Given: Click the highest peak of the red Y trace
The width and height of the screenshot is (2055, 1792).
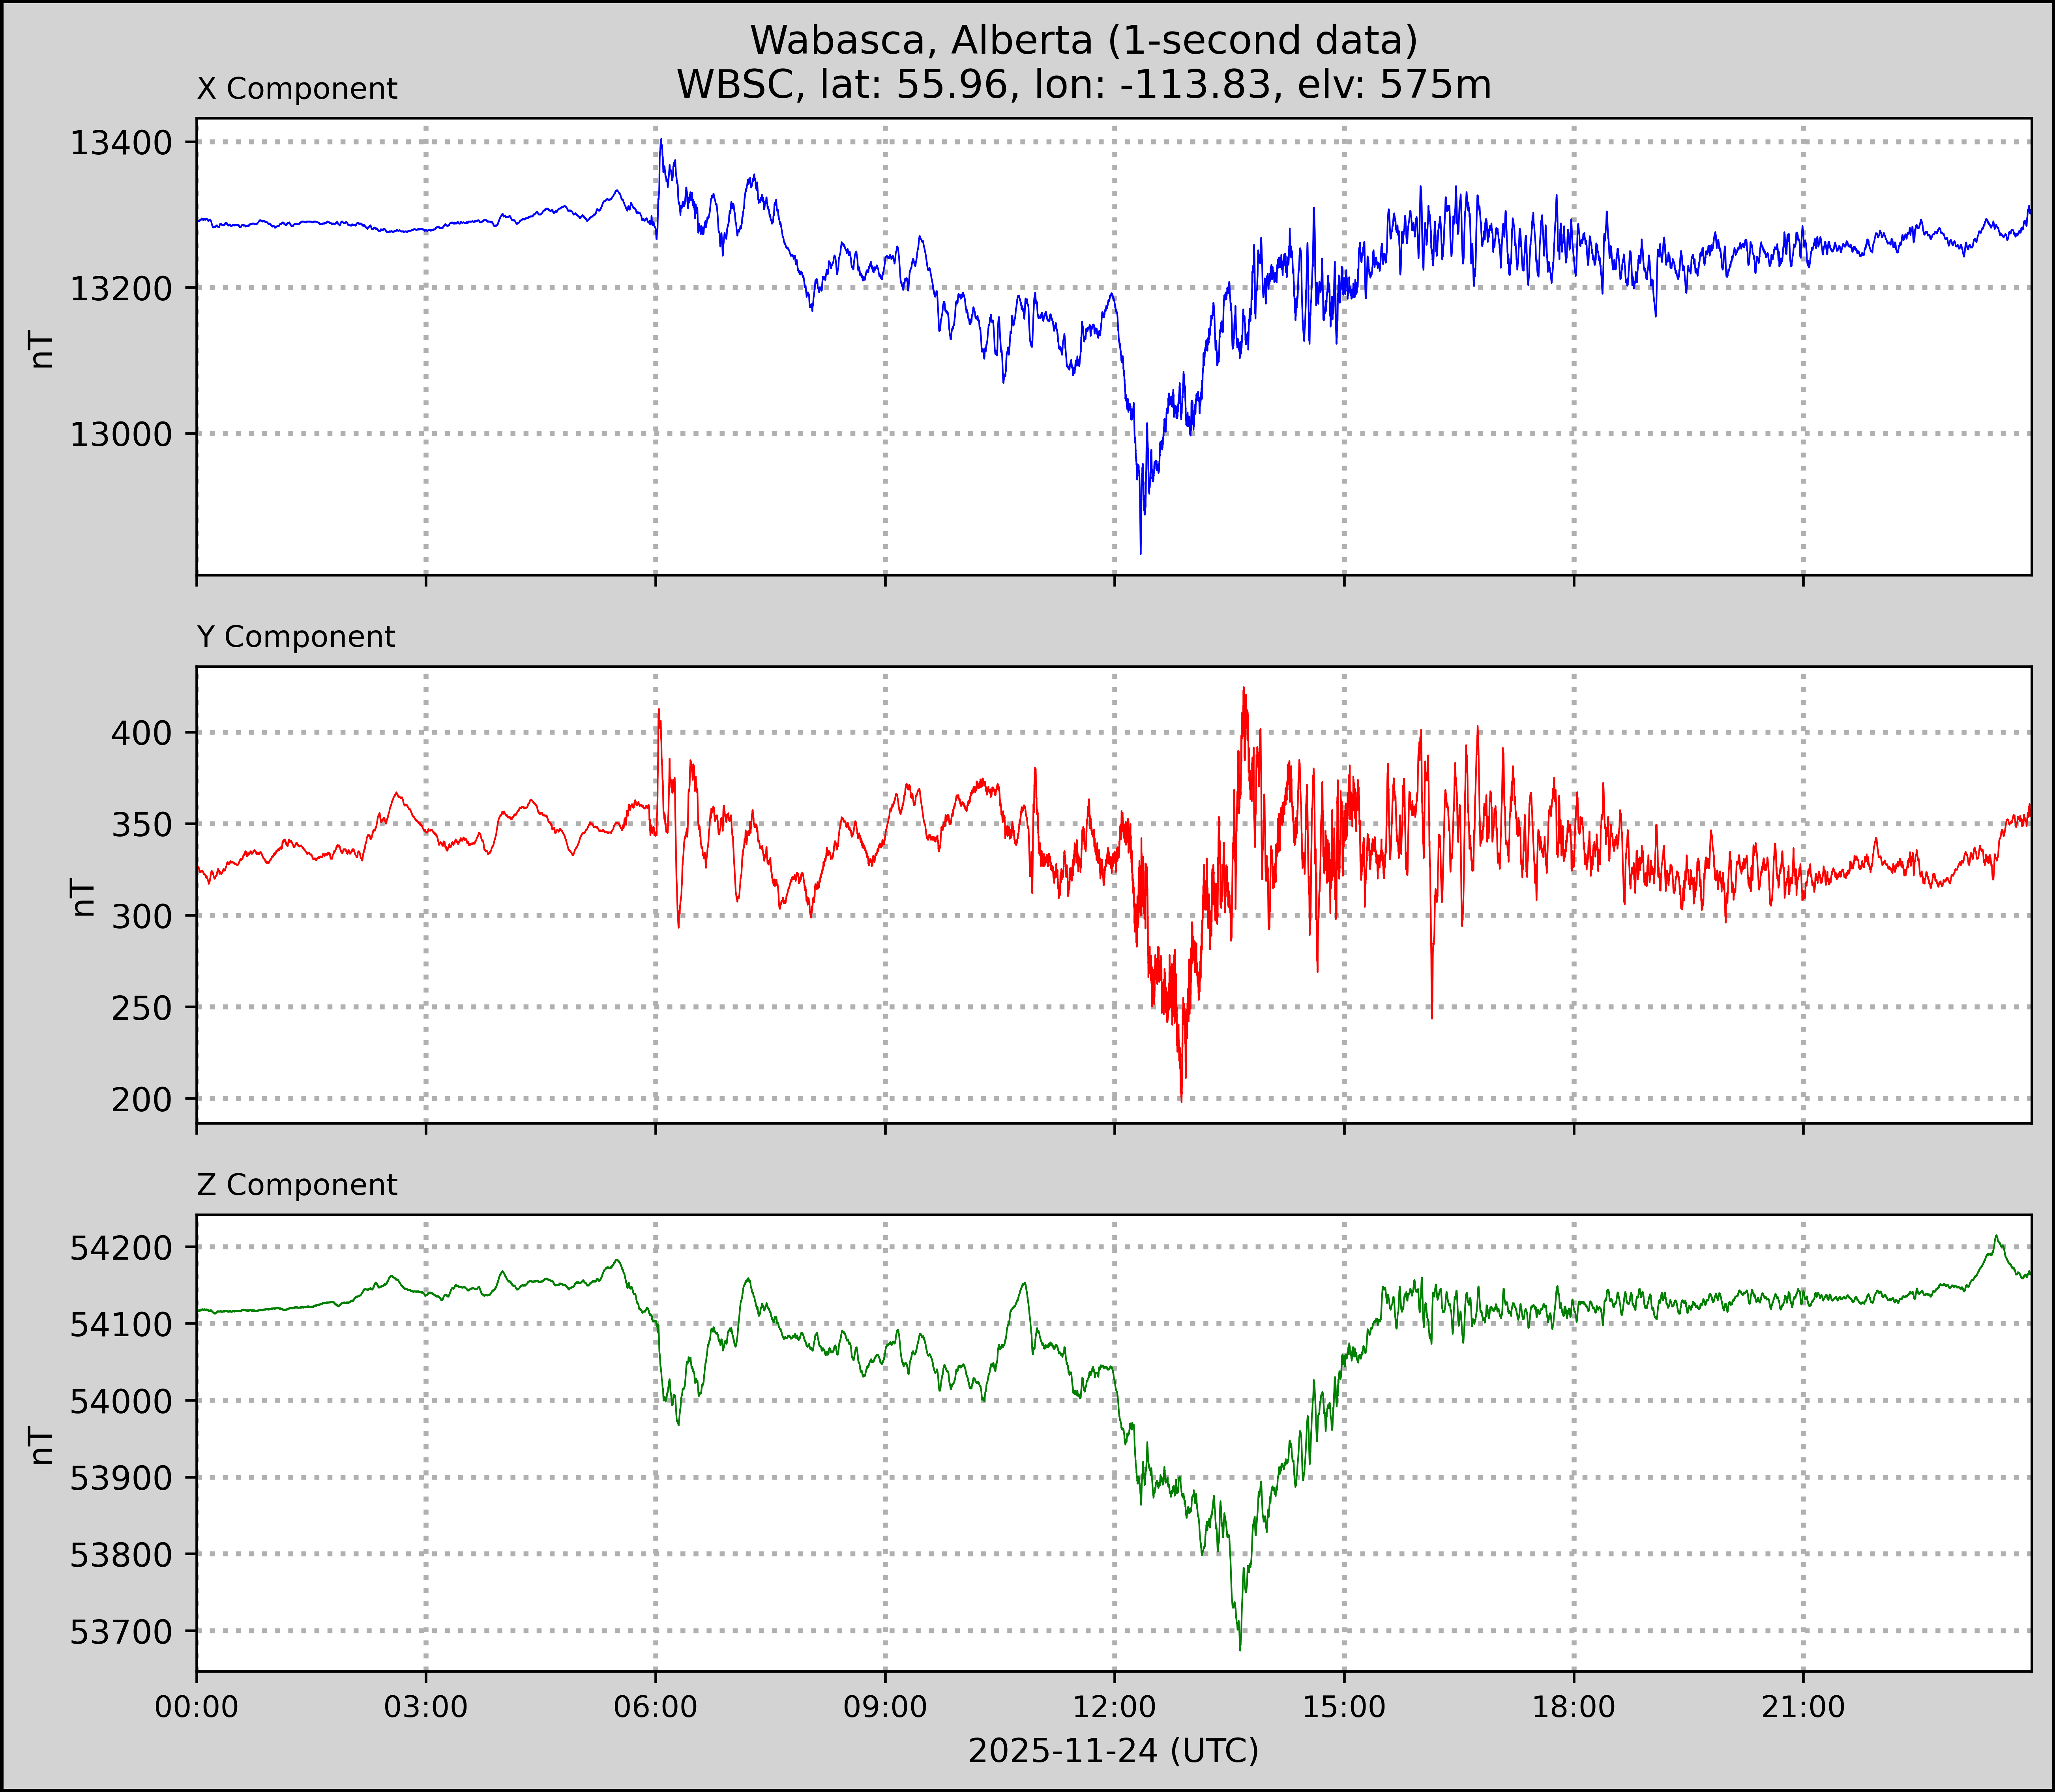Looking at the screenshot, I should click(1244, 688).
